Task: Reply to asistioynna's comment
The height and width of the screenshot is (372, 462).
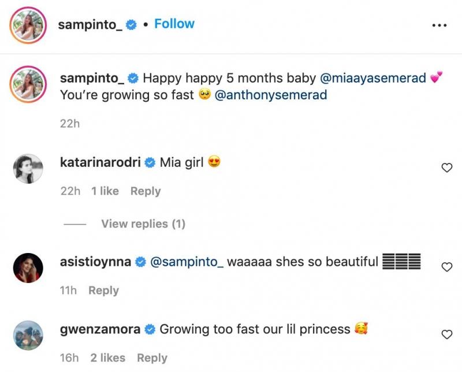Action: (x=103, y=291)
